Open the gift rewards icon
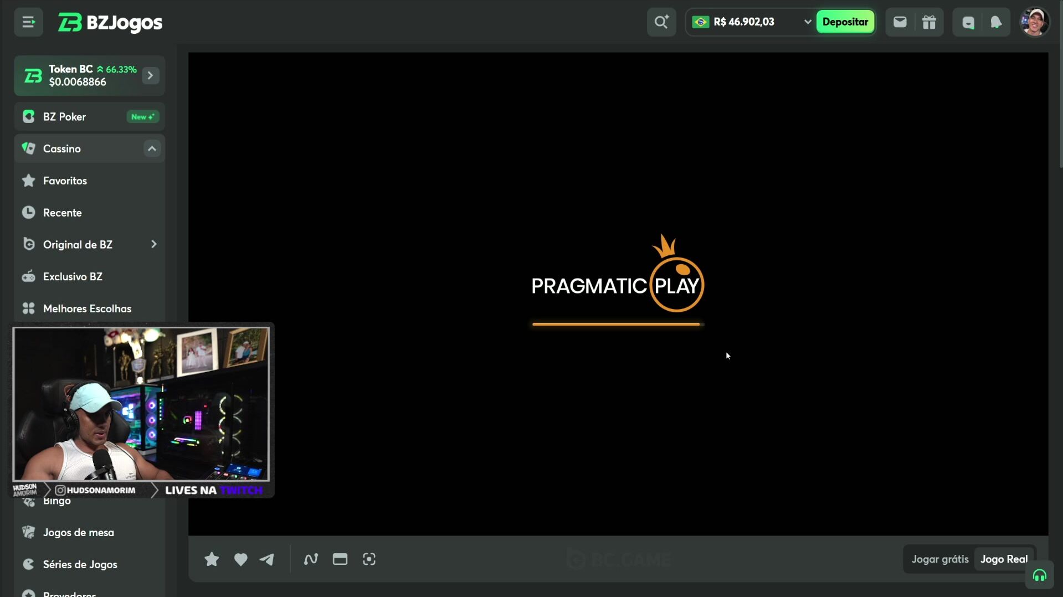 [x=929, y=22]
